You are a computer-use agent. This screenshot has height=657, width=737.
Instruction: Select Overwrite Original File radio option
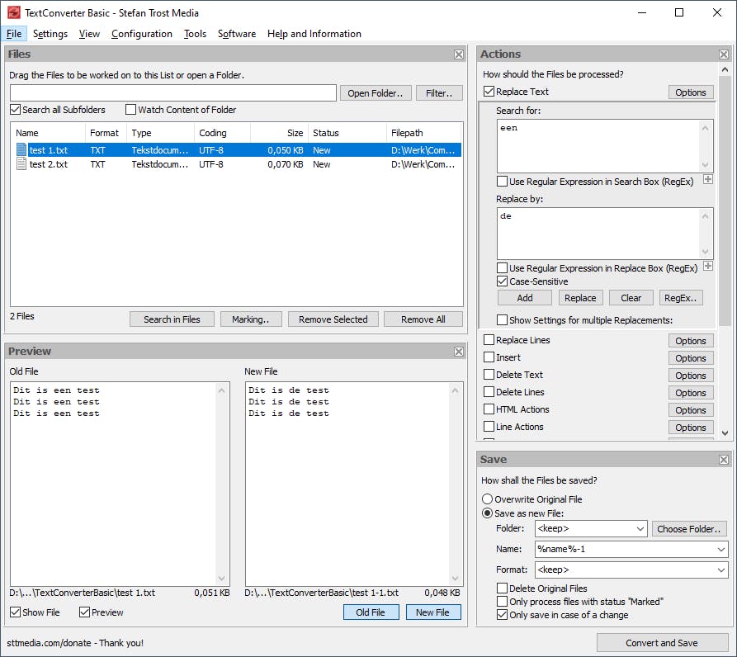pyautogui.click(x=488, y=499)
